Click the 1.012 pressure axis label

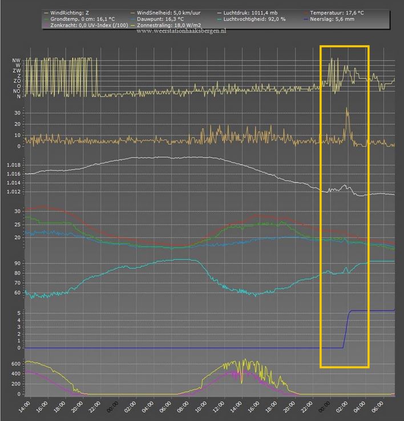[x=14, y=192]
